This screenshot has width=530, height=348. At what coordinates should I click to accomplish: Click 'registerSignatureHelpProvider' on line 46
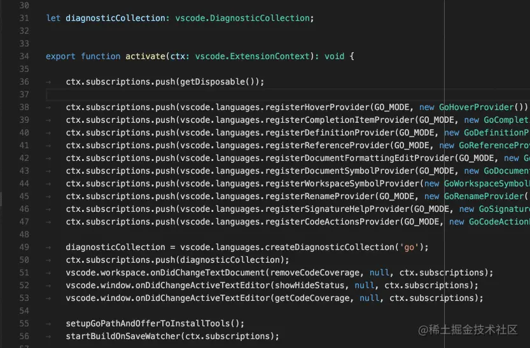tap(337, 209)
